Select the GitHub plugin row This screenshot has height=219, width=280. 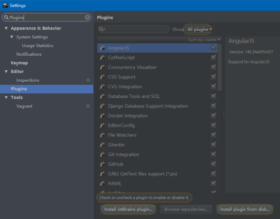[x=157, y=164]
